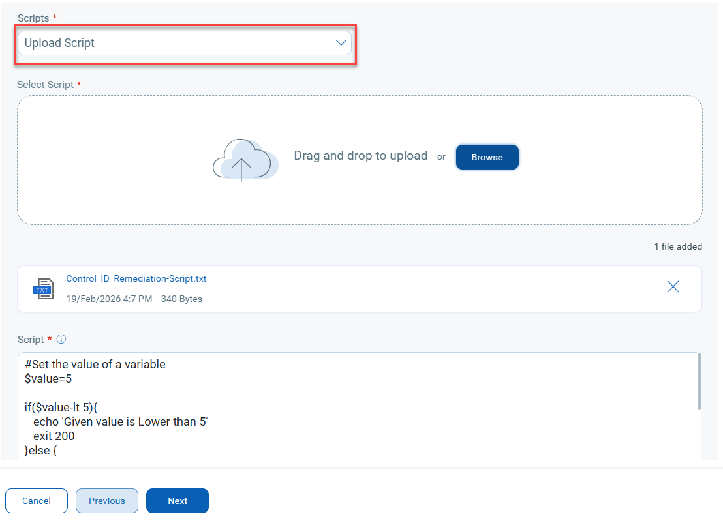
Task: Click the "1 file added" status text
Action: (678, 246)
